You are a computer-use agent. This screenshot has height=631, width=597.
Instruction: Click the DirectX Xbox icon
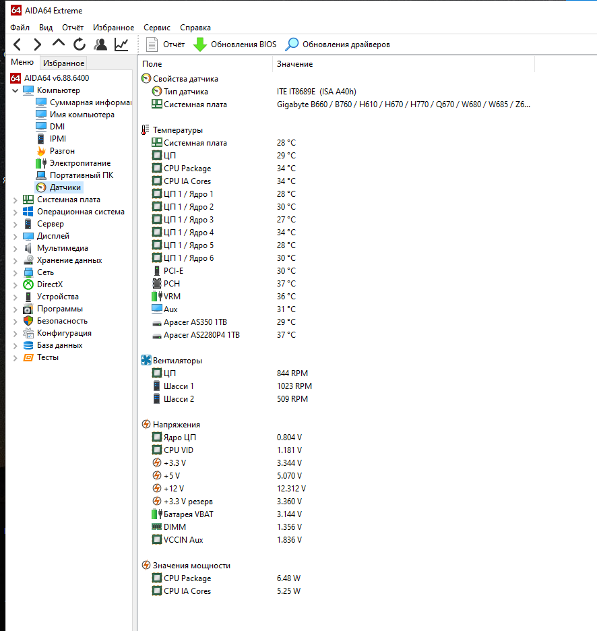pyautogui.click(x=28, y=284)
